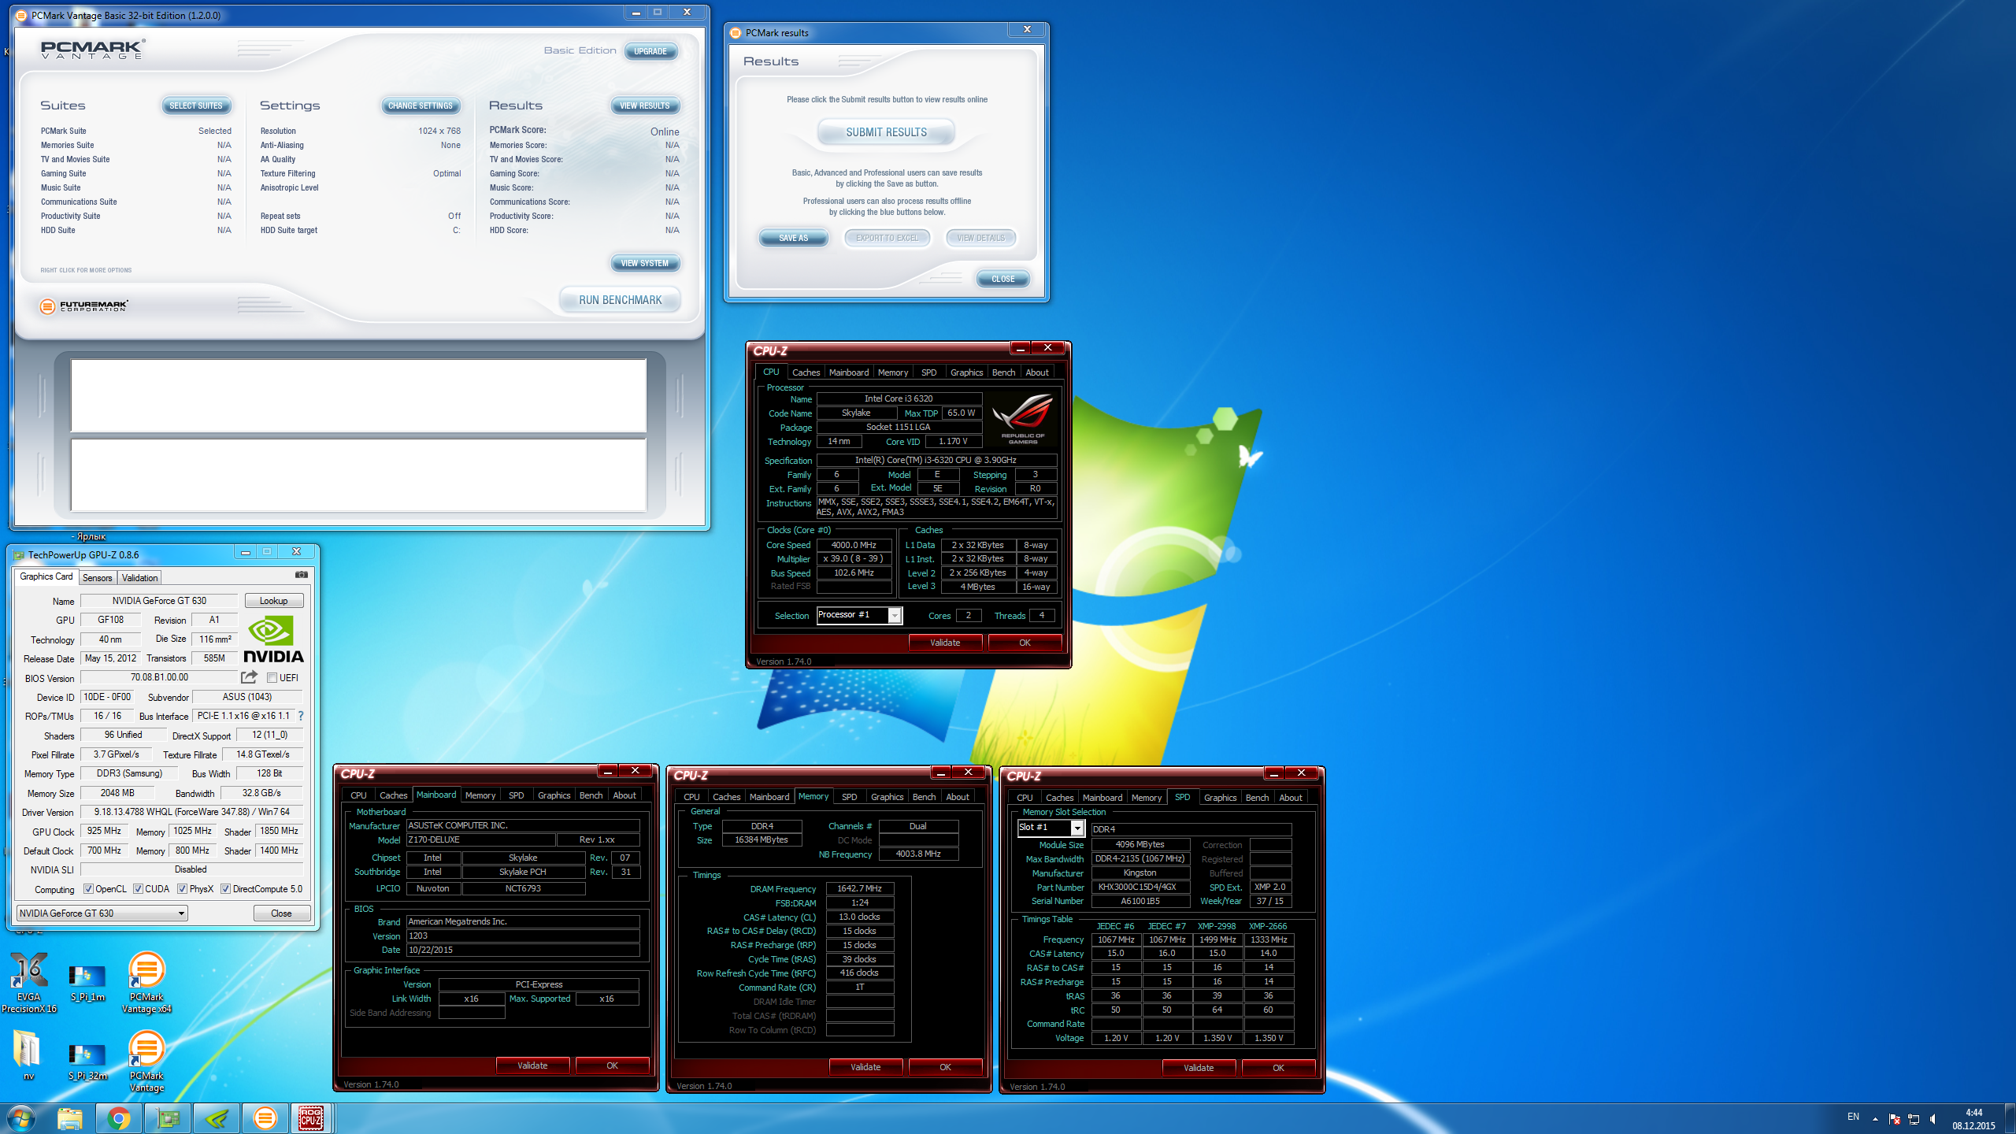
Task: Open the About tab in the SPD CPU-Z window
Action: coord(1290,798)
